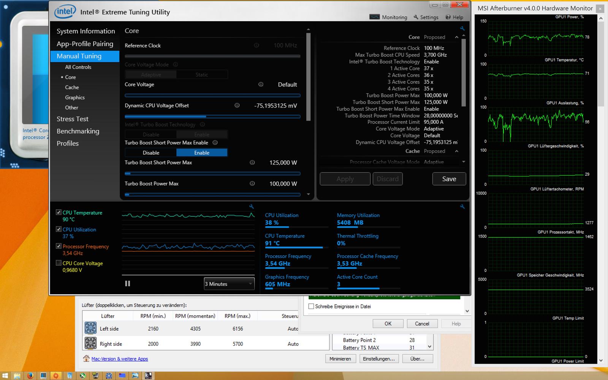Show info for Turbo Boost Short Power Max value
Screen dimensions: 608x380
[x=252, y=162]
